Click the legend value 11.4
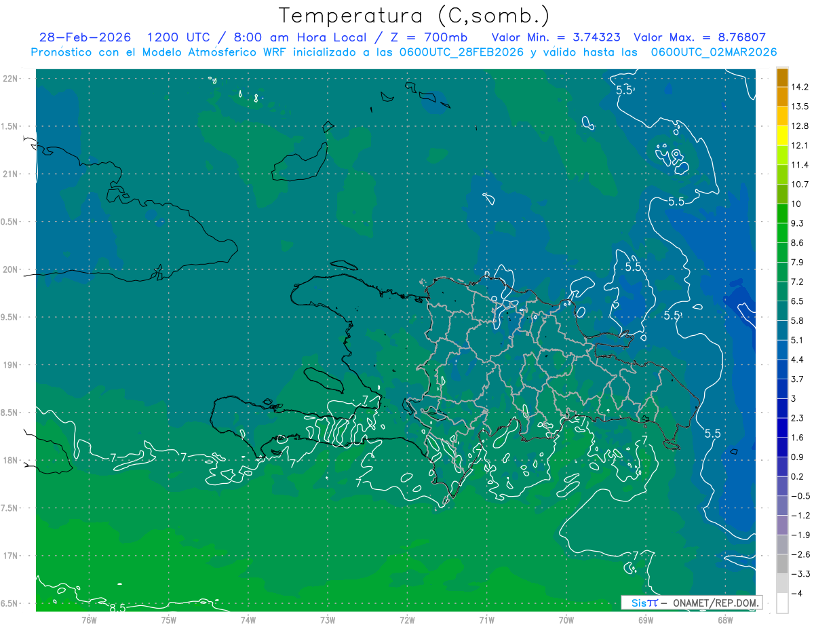The width and height of the screenshot is (814, 629). click(x=800, y=165)
